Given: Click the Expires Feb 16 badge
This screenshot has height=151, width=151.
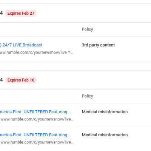Looking at the screenshot, I should point(21,80).
